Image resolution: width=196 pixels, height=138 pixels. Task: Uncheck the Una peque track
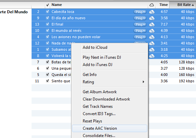48,68
